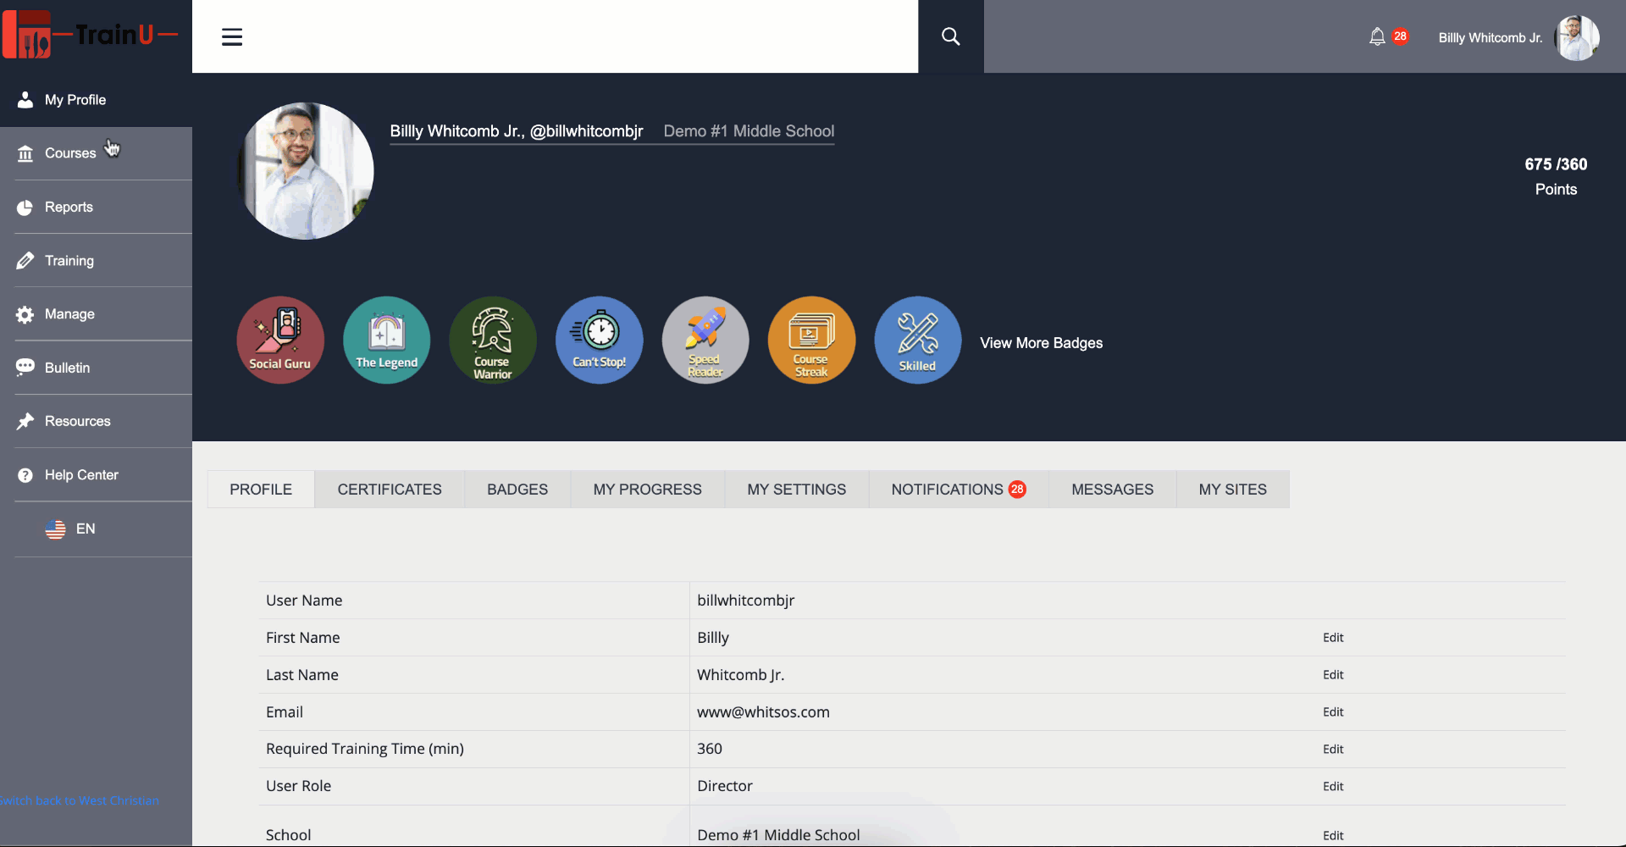This screenshot has width=1626, height=847.
Task: Open the Billy Whitcomb Jr. user menu
Action: click(x=1517, y=37)
